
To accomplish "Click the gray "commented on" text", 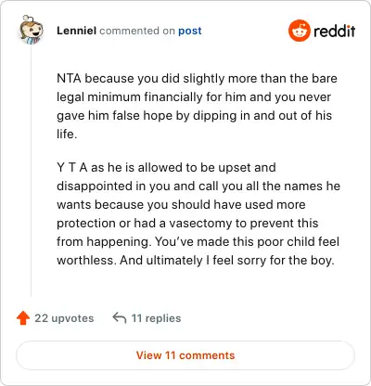I will (x=137, y=31).
